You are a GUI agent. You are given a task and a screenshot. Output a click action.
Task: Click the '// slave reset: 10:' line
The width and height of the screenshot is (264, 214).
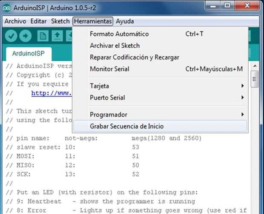(x=72, y=147)
